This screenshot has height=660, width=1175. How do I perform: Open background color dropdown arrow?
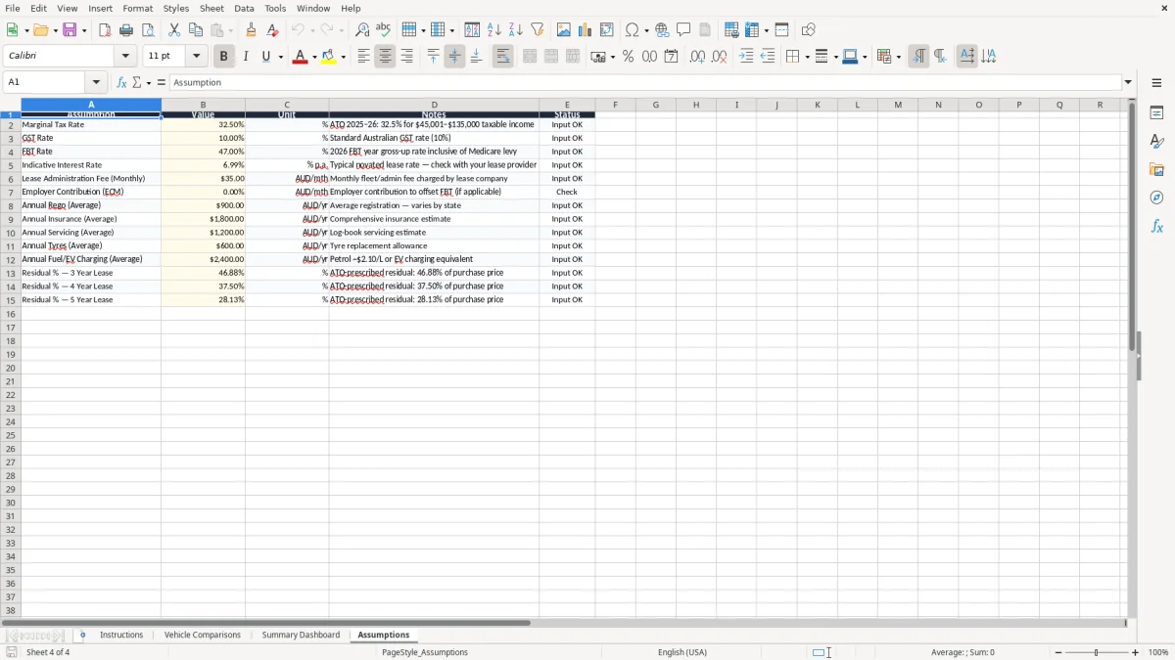point(343,57)
